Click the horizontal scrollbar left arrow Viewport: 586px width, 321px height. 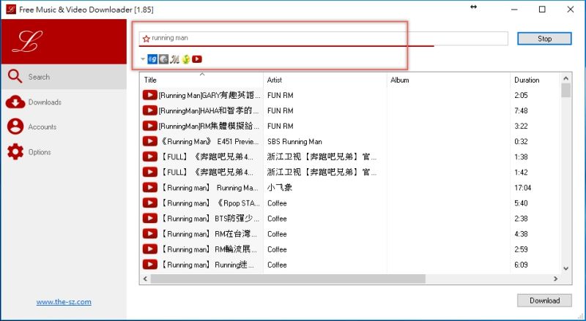(x=145, y=279)
